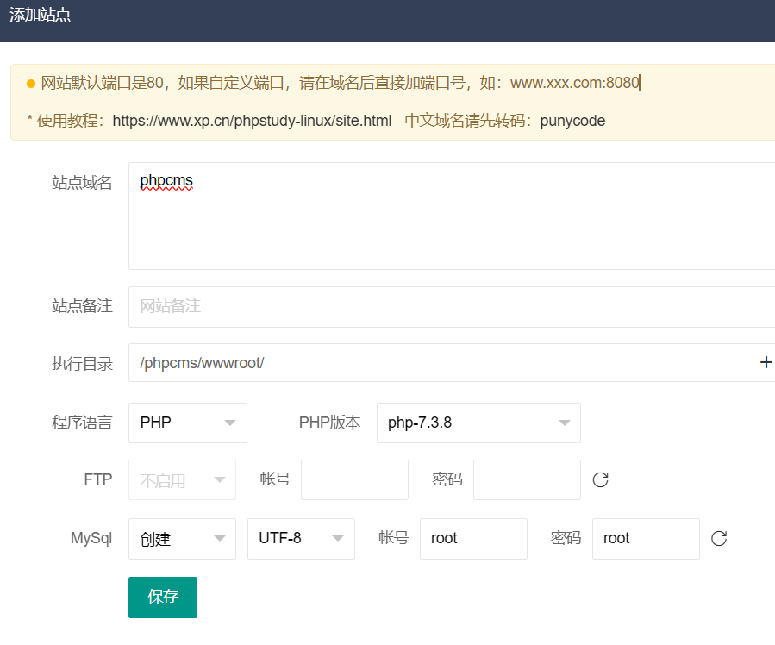Click the FTP 密码 input field
Viewport: 775px width, 645px height.
coord(527,480)
